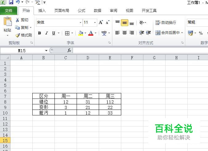
Task: Open font group dialog launcher
Action: pyautogui.click(x=110, y=43)
